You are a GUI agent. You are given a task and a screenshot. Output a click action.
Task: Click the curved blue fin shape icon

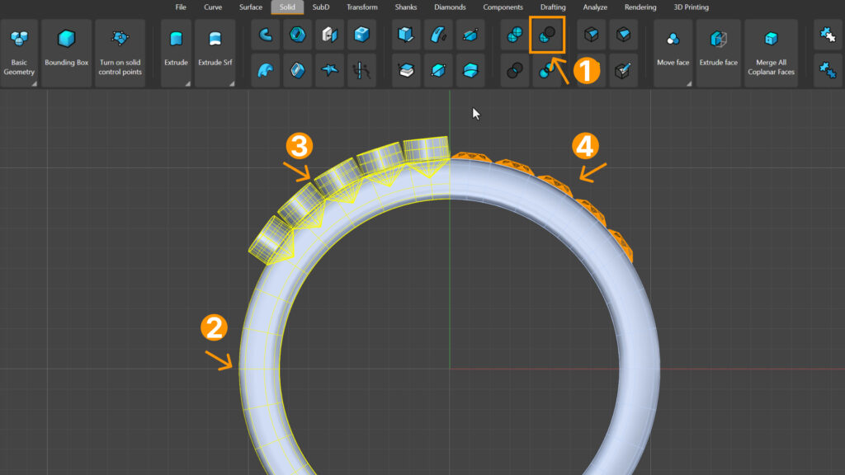tap(266, 70)
